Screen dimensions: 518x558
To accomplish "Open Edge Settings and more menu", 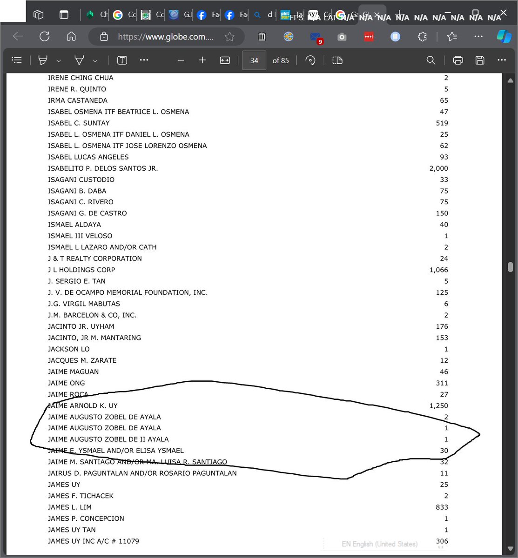I will (x=478, y=36).
